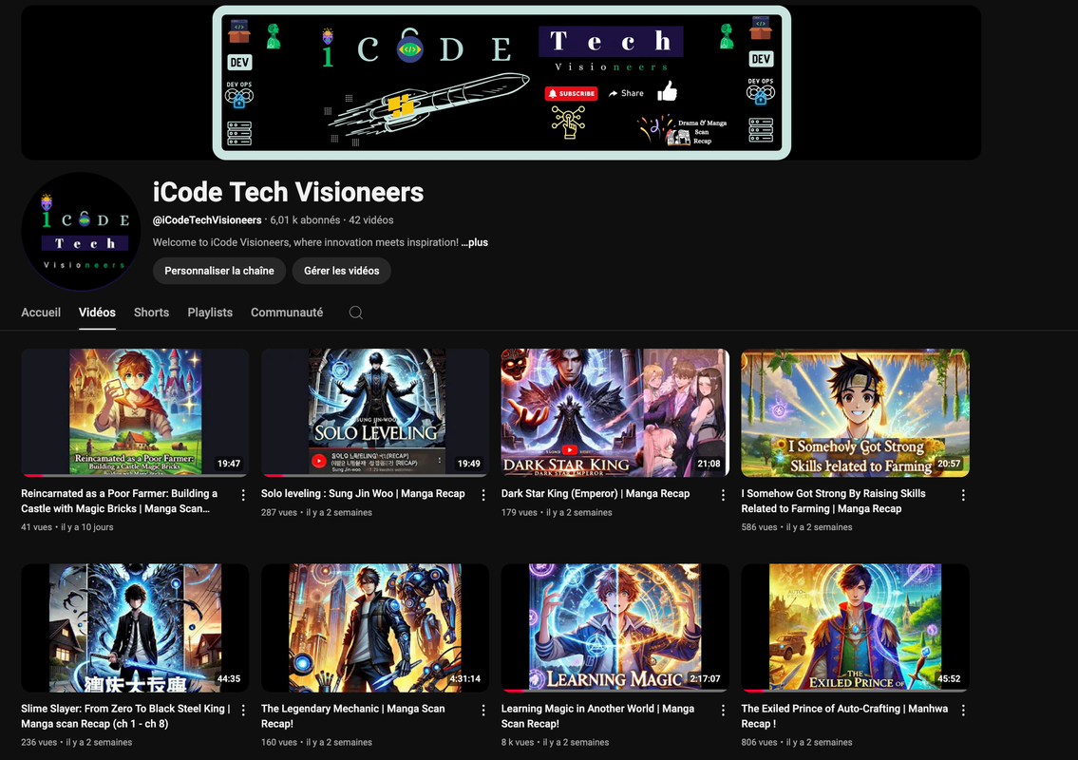Click title Learning Magic in Another World
The image size is (1078, 760).
[x=597, y=716]
